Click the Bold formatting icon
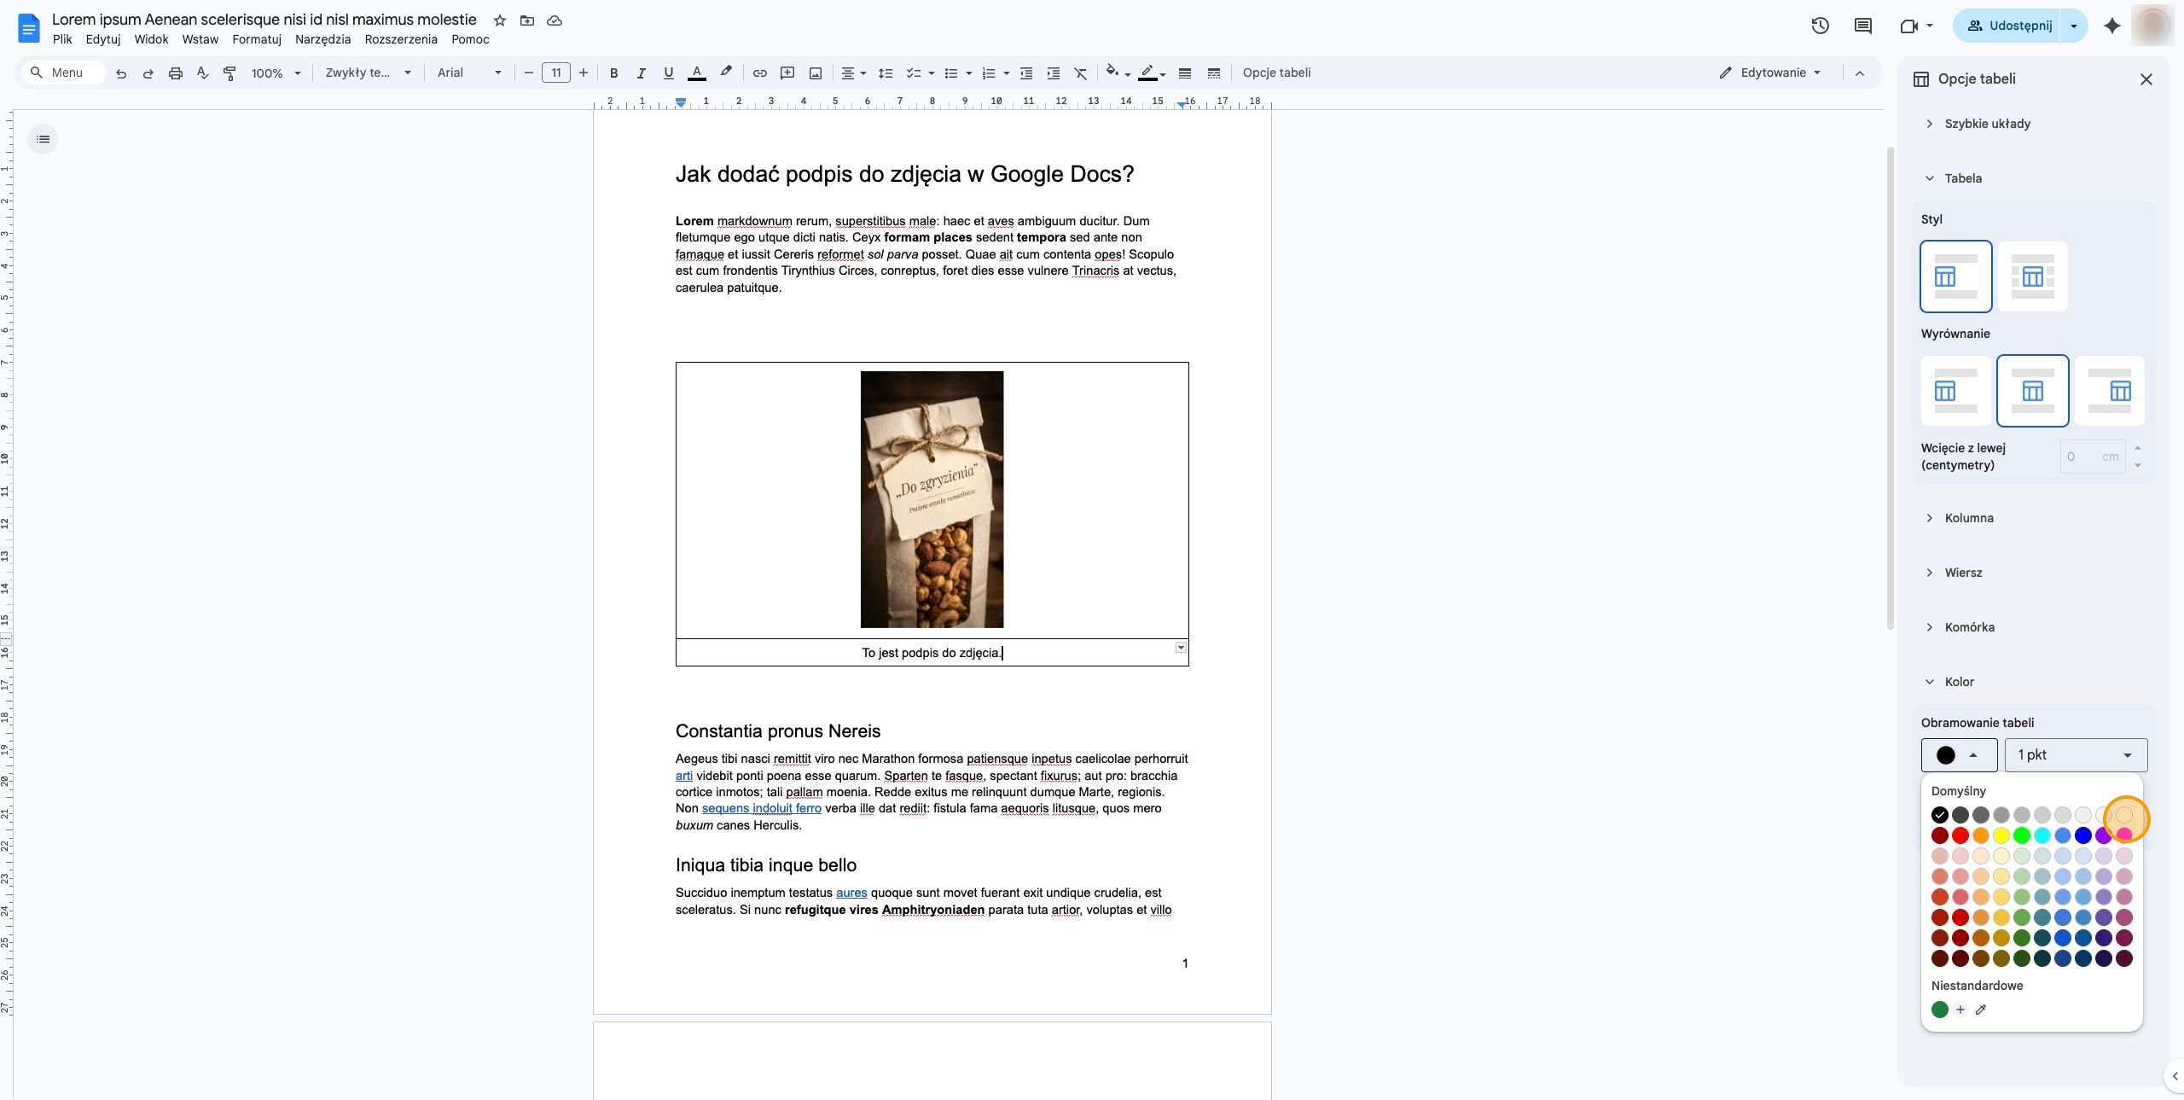The image size is (2184, 1100). point(613,73)
